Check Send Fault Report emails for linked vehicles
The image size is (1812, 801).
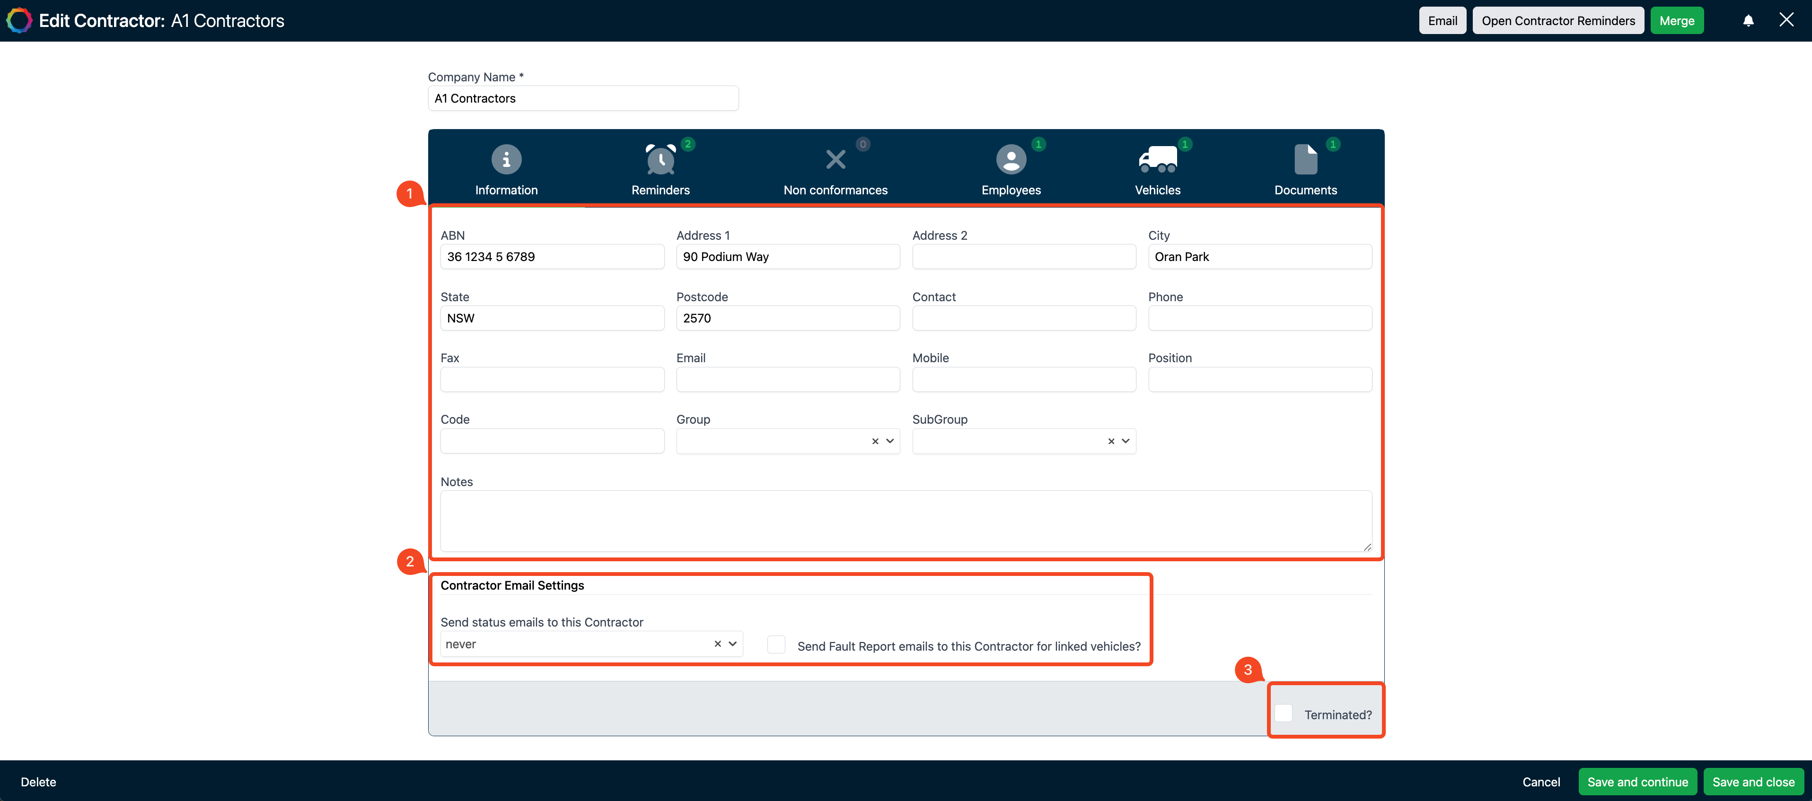[x=776, y=644]
